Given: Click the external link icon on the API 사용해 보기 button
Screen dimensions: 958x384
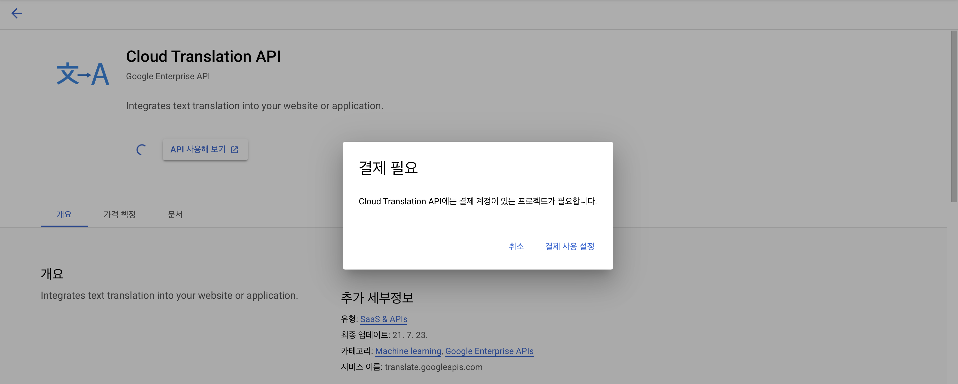Looking at the screenshot, I should 235,150.
